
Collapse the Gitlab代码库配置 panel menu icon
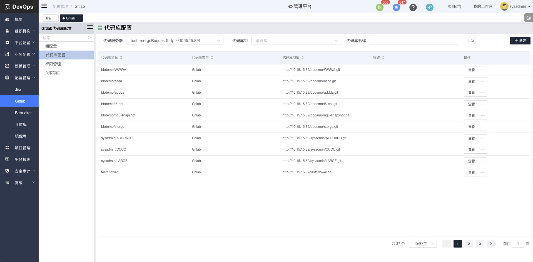pyautogui.click(x=90, y=27)
